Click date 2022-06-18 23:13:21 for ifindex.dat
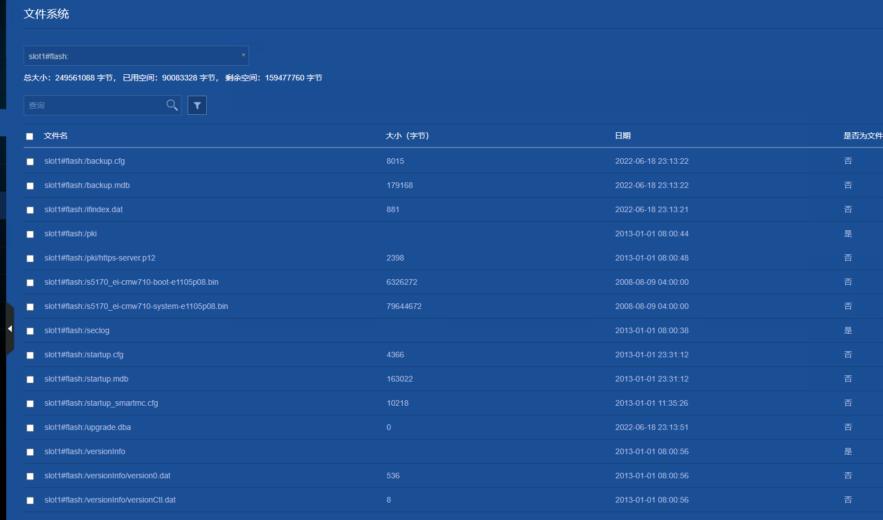 (x=652, y=209)
